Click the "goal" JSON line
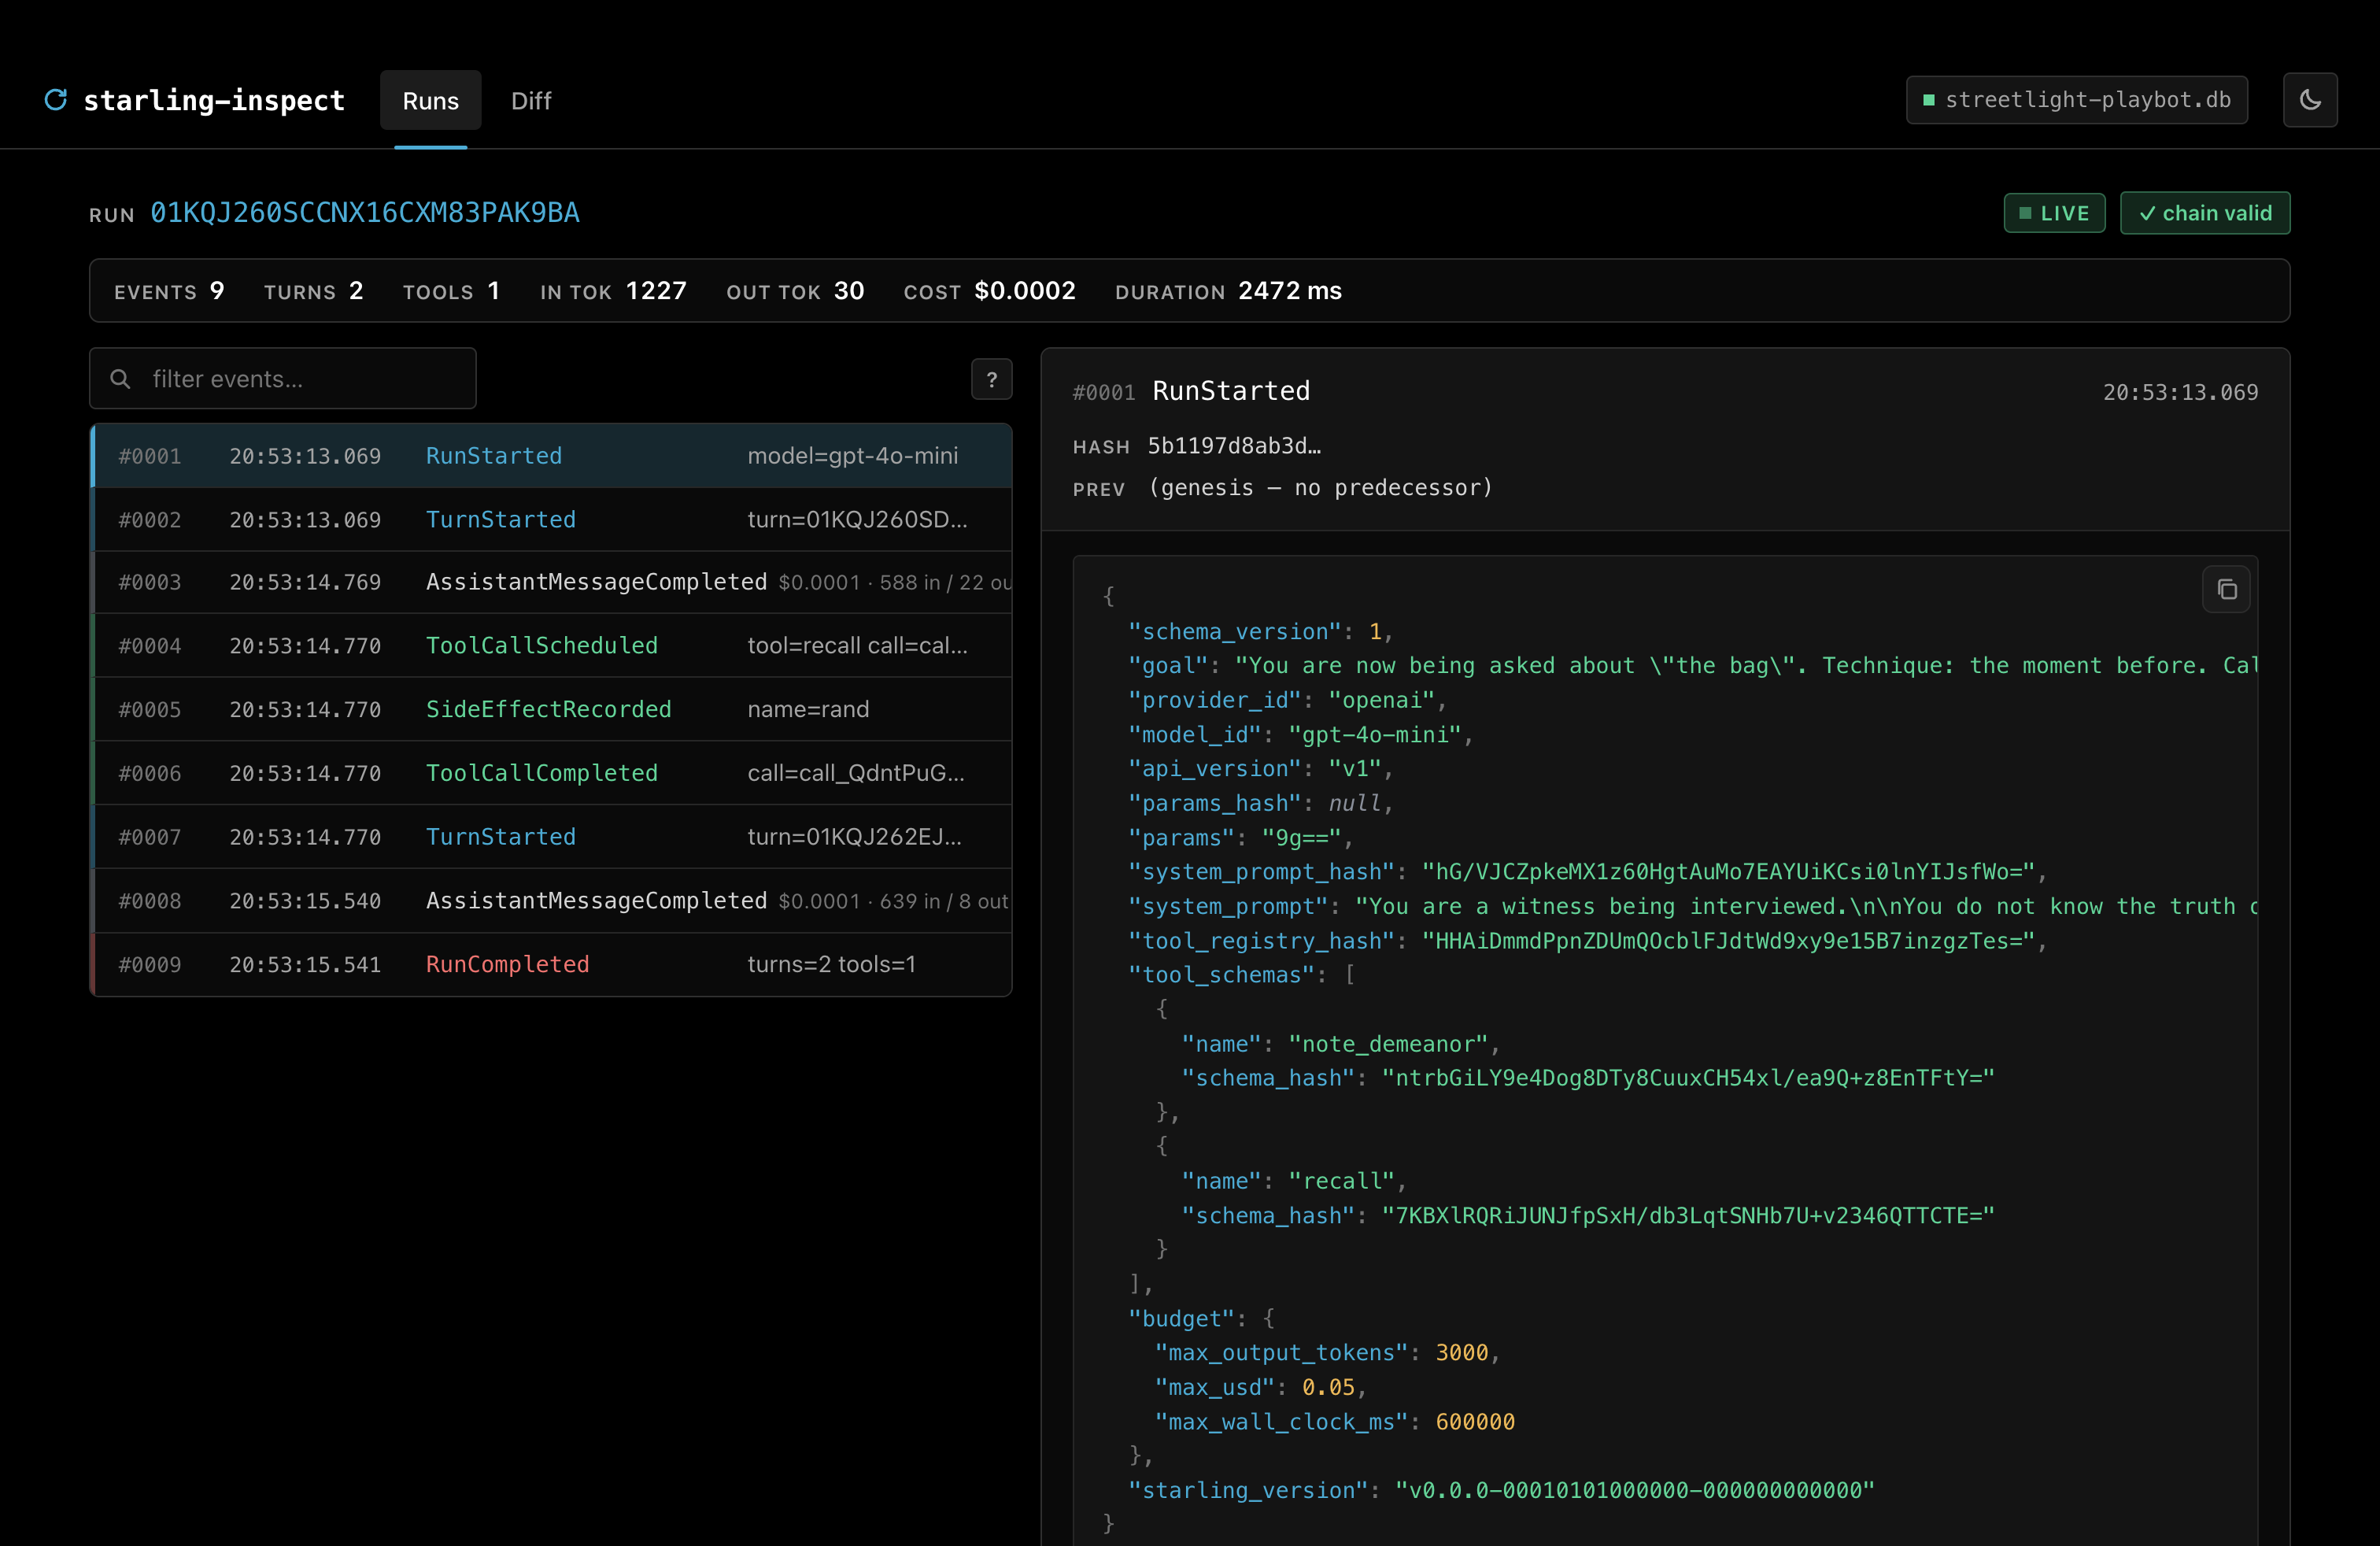The image size is (2380, 1546). 1692,666
